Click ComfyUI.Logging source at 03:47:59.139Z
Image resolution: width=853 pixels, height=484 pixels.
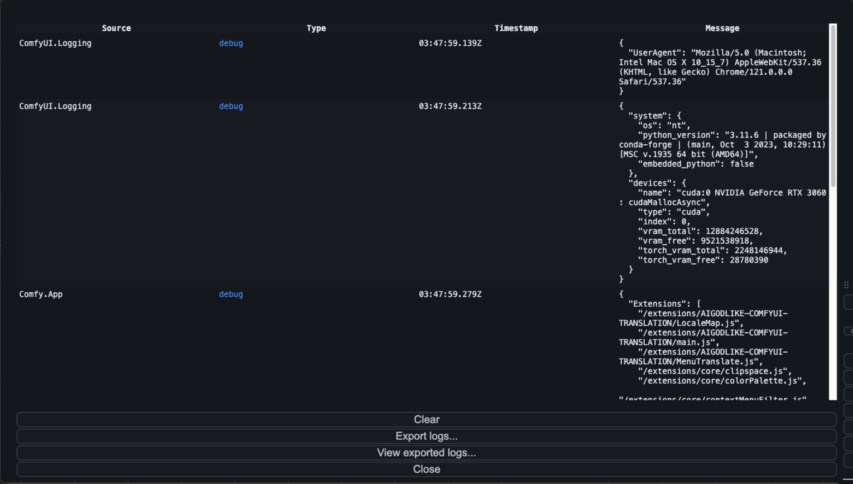point(55,43)
